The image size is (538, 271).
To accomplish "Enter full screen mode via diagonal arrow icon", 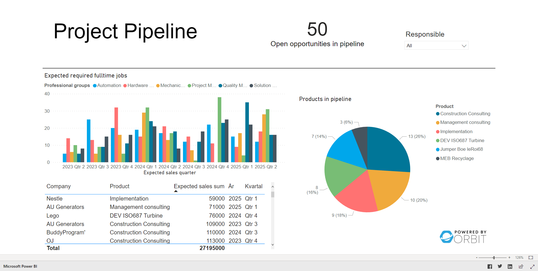I will [x=532, y=266].
